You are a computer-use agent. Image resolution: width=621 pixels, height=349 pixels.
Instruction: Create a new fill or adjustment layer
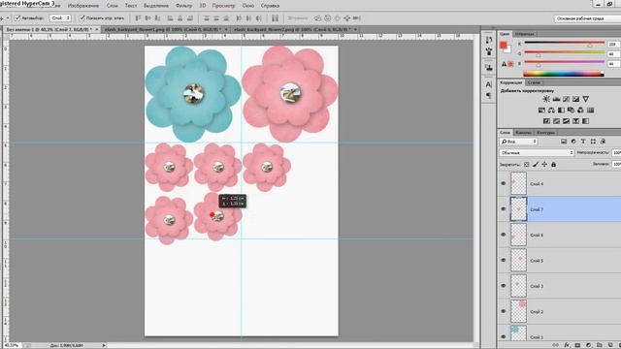[589, 345]
